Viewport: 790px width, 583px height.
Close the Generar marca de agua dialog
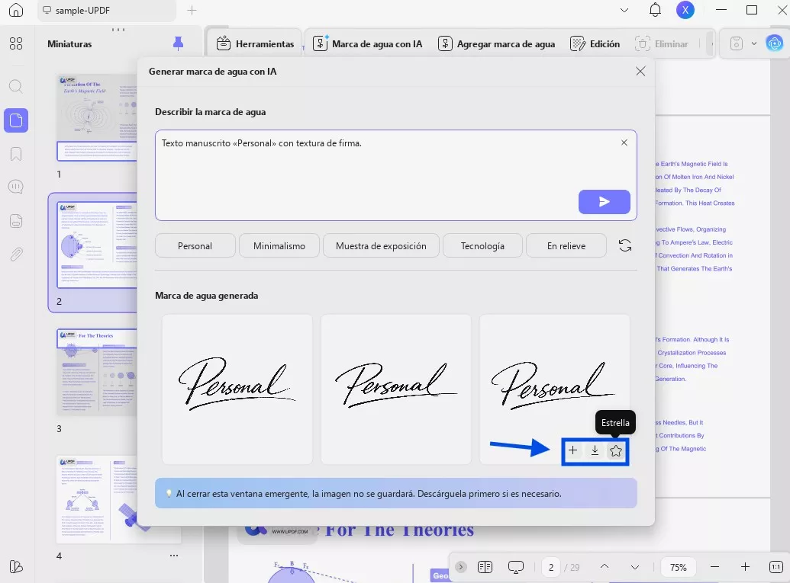coord(640,72)
